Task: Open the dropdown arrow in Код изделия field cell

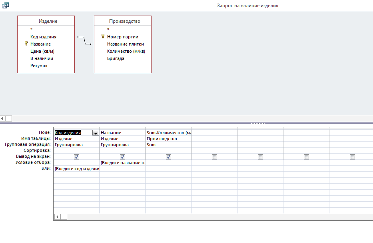Action: [96, 133]
